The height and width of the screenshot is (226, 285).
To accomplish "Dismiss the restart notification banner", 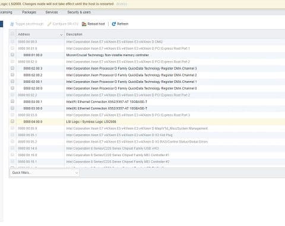I will (122, 4).
